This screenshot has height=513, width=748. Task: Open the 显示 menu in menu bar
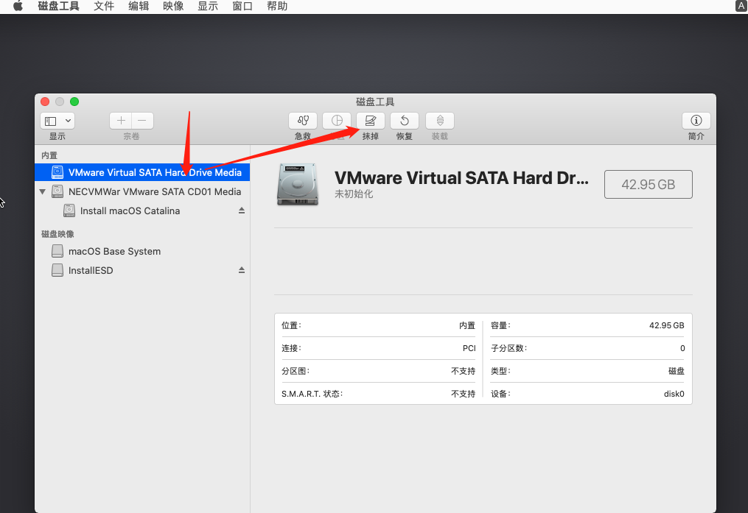208,6
